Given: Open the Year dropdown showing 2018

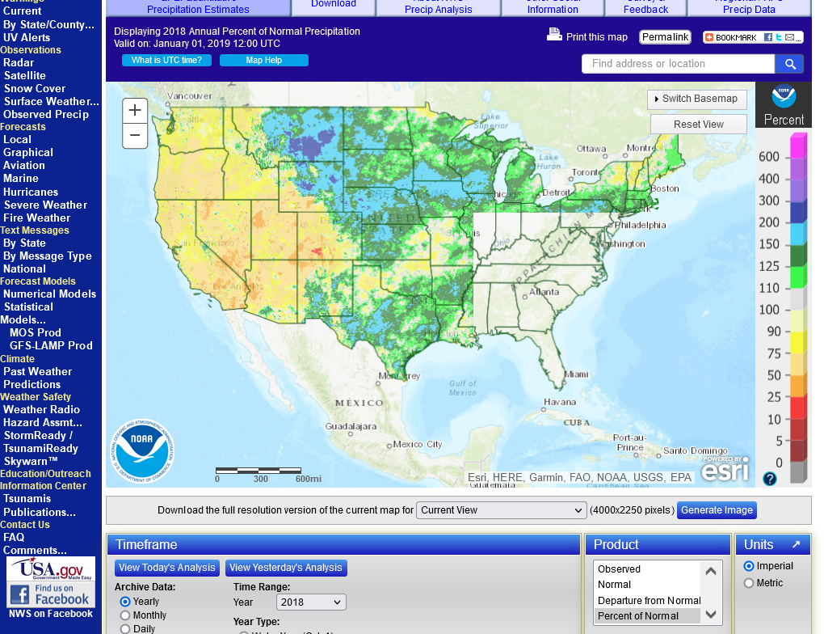Looking at the screenshot, I should (311, 602).
